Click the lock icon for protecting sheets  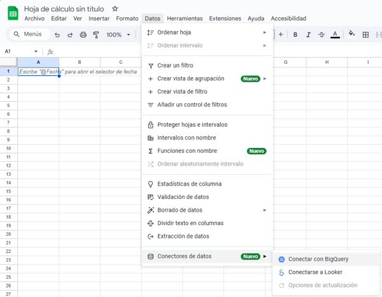pyautogui.click(x=150, y=125)
